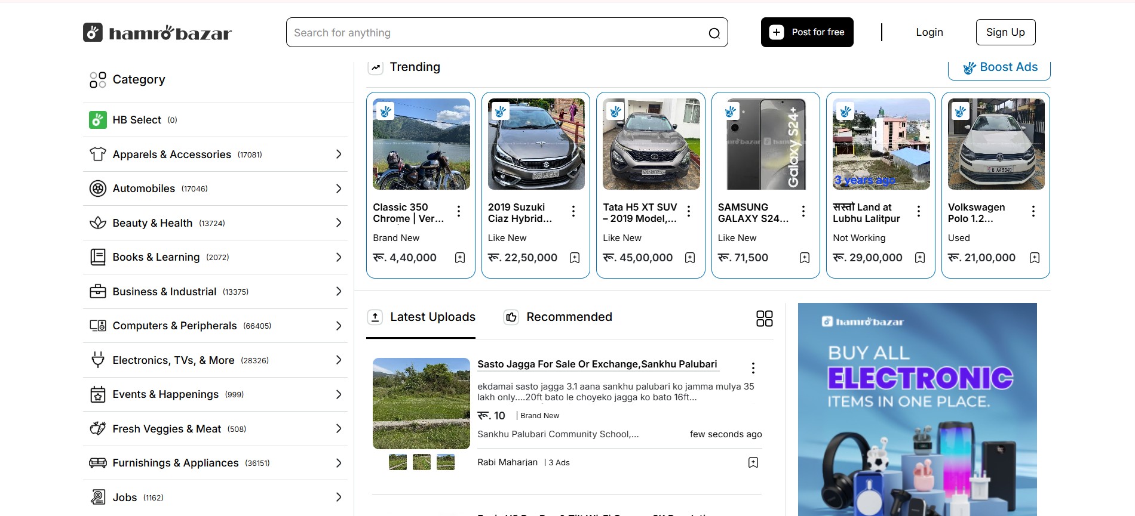This screenshot has width=1135, height=516.
Task: Expand Beauty & Health chevron
Action: point(339,223)
